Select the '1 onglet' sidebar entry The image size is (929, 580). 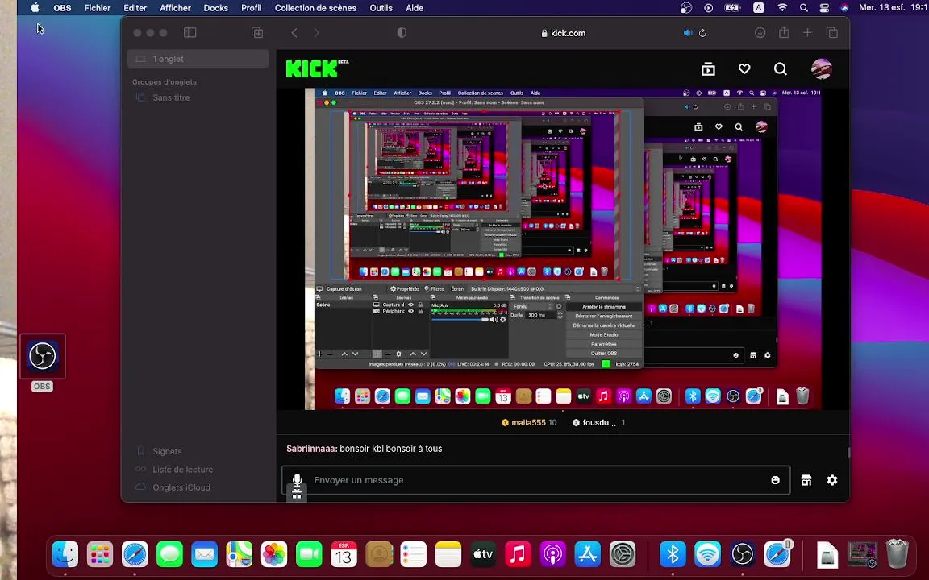click(198, 59)
